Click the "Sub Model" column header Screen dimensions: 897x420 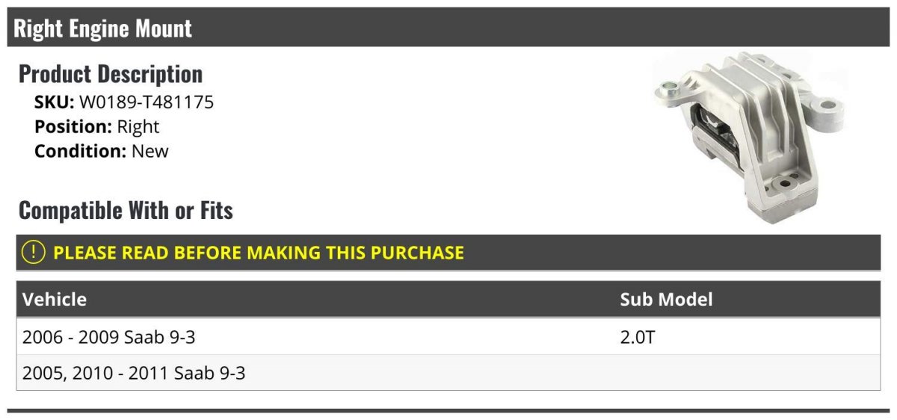pyautogui.click(x=666, y=300)
